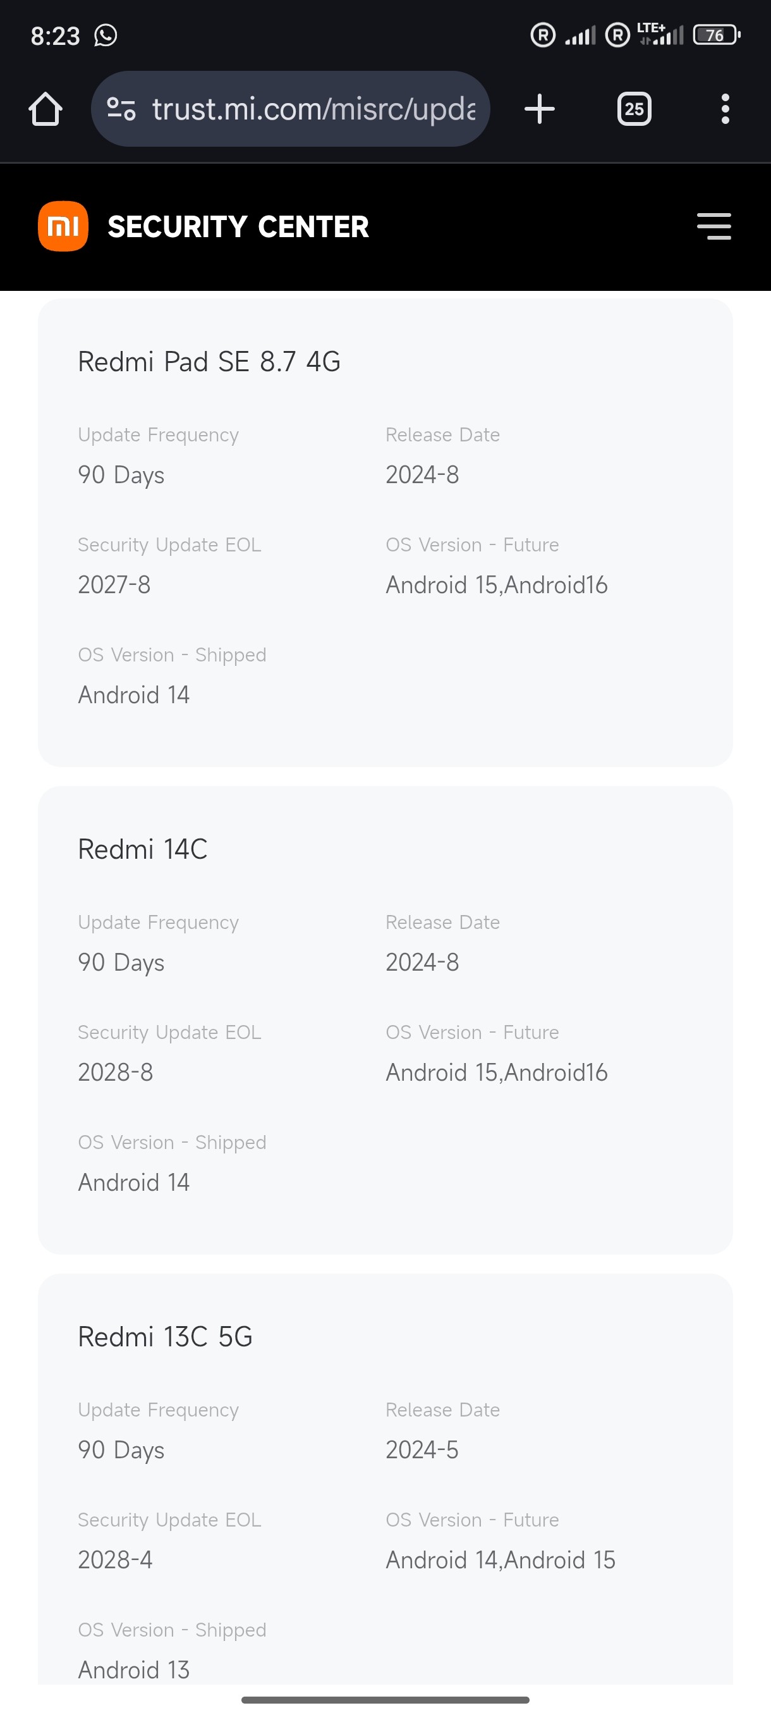This screenshot has height=1715, width=771.
Task: Select the Redmi Pad SE 8.7 4G heading
Action: (209, 362)
